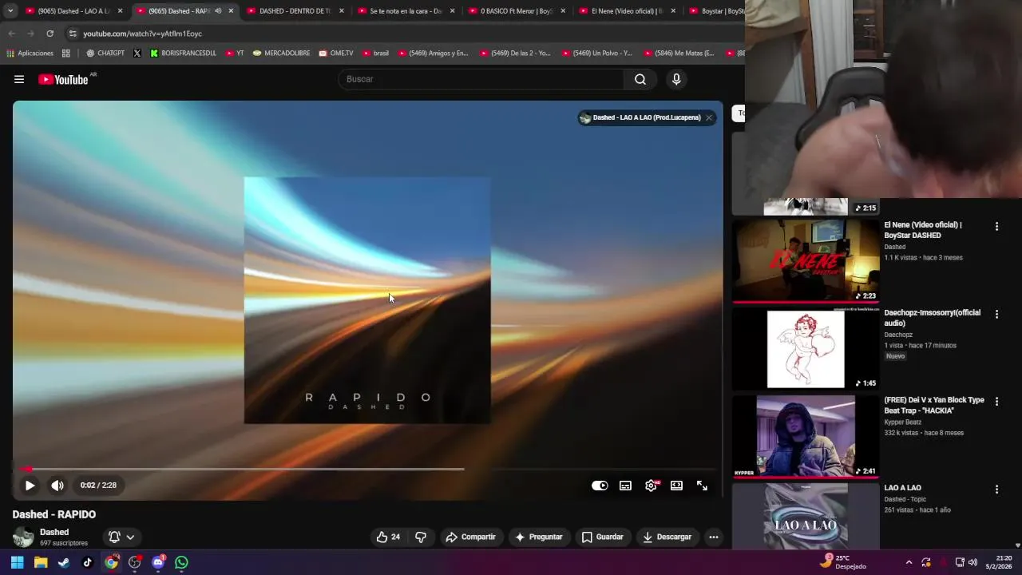This screenshot has height=575, width=1022.
Task: Open El Nene video thumbnail
Action: [x=806, y=261]
